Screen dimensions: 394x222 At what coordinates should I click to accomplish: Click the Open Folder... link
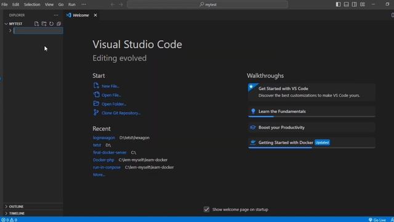pos(114,104)
